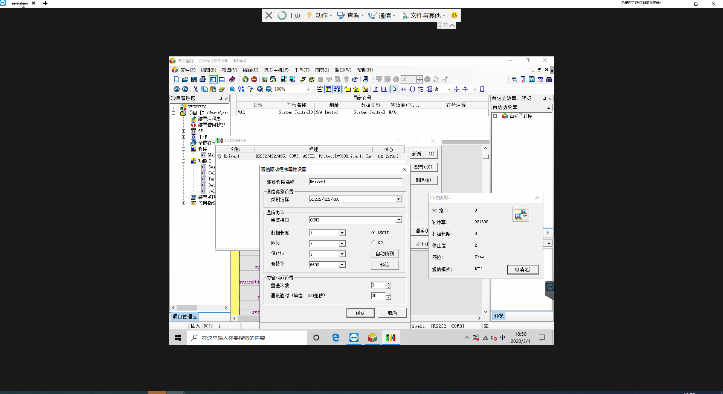Increase 重送次数 with the spinner up arrow
The image size is (723, 394).
(x=389, y=283)
